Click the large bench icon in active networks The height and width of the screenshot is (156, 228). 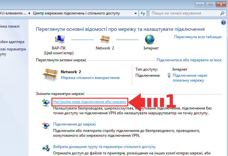pos(50,75)
